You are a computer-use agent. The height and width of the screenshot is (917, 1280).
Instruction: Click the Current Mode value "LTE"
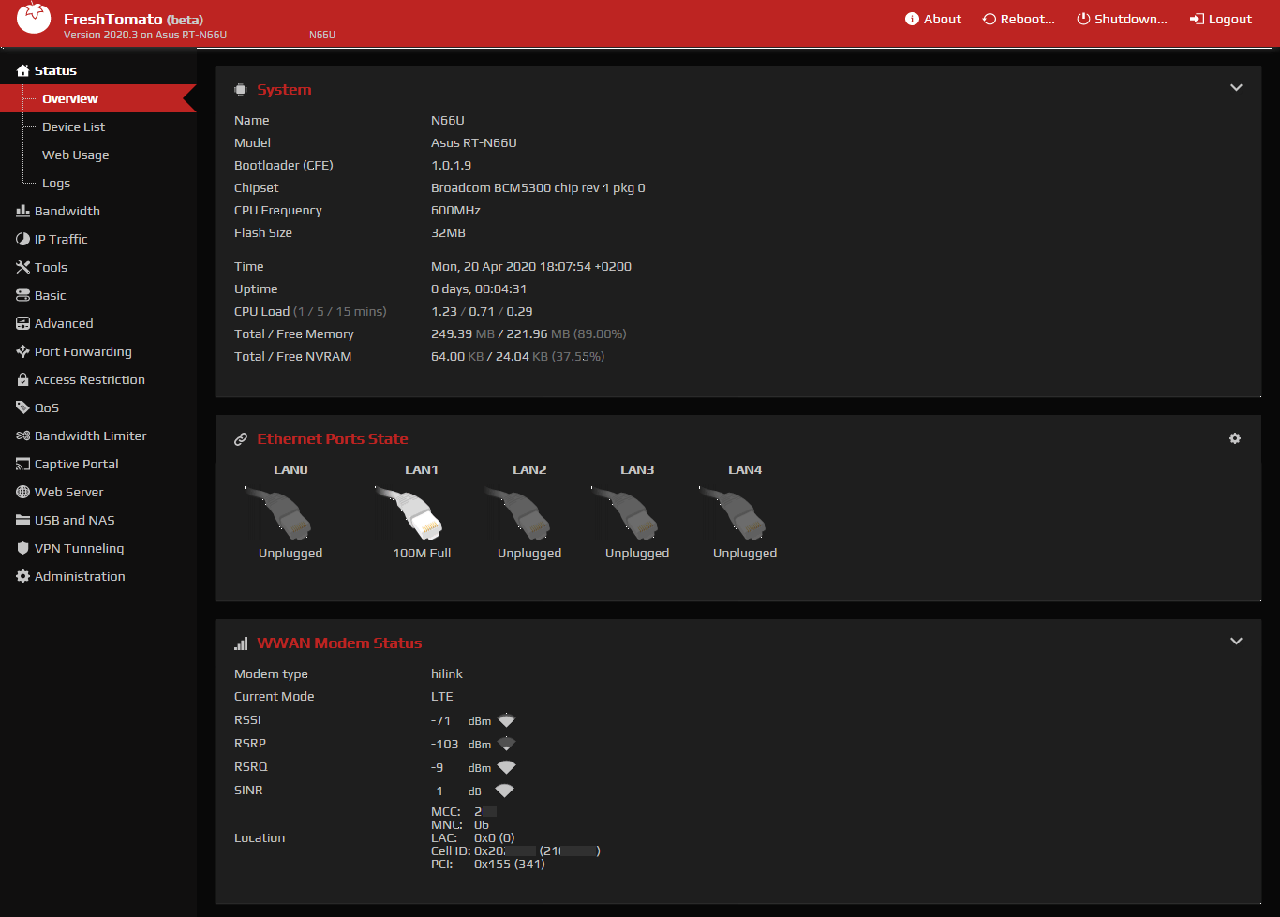tap(442, 696)
